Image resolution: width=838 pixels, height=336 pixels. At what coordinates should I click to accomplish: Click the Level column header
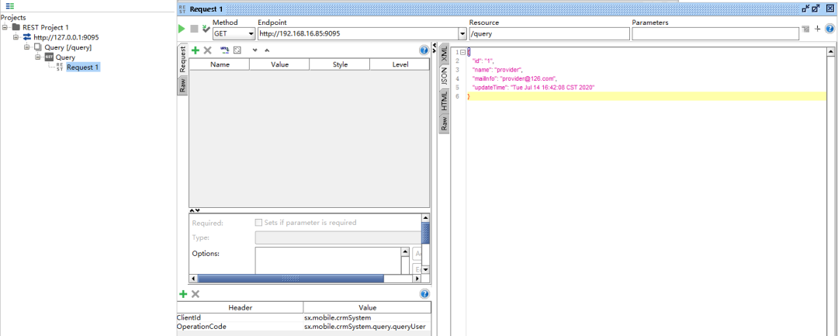(400, 64)
